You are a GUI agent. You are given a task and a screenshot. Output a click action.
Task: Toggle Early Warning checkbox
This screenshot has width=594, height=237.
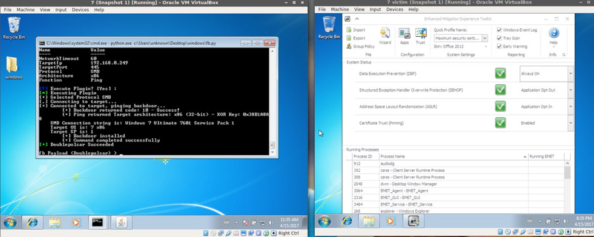coord(500,47)
